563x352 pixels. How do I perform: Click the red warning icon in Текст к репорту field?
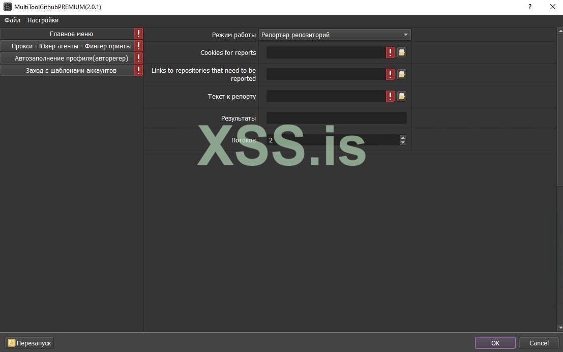pos(390,96)
